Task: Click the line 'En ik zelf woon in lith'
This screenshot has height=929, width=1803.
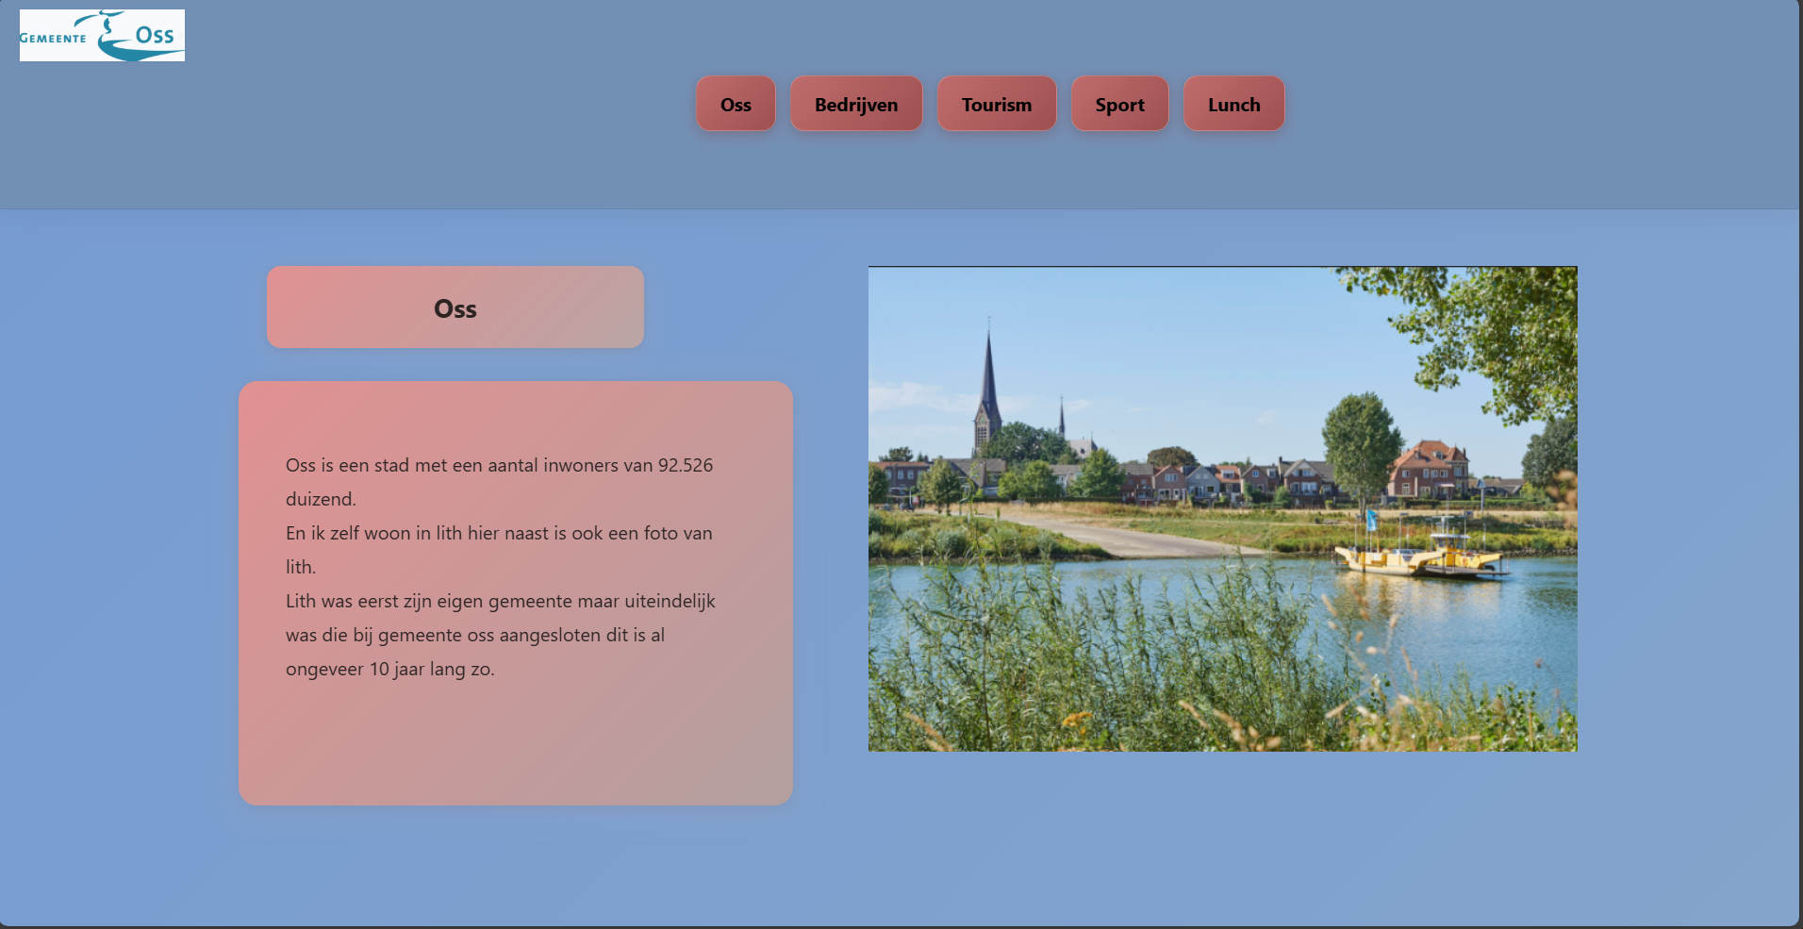Action: point(498,533)
